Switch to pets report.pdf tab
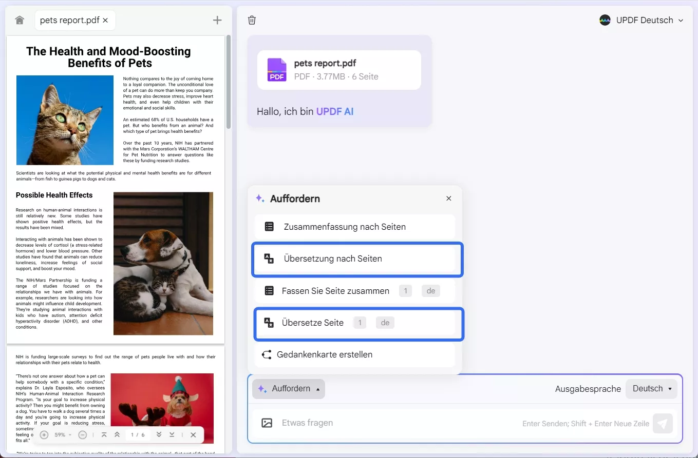Screen dimensions: 698x458 pos(75,20)
